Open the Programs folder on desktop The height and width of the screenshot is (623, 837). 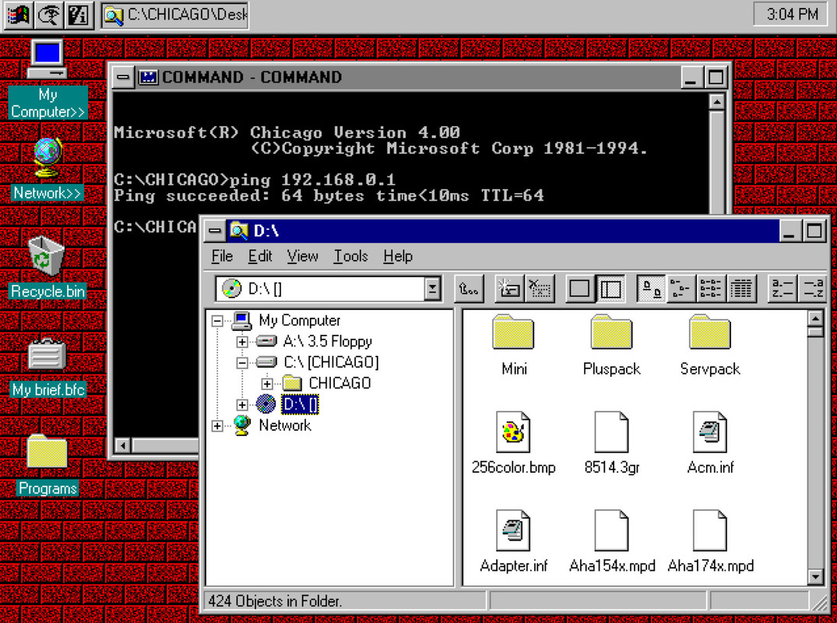click(x=47, y=464)
